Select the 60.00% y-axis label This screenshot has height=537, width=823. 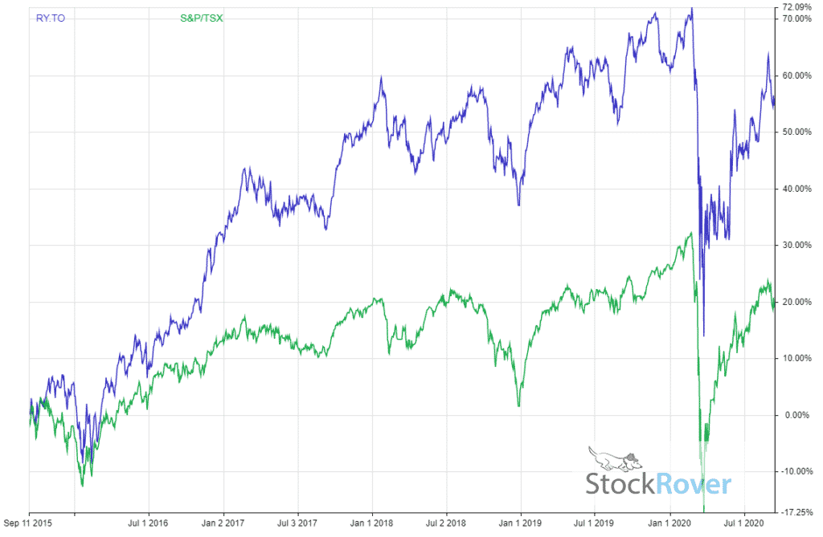tap(799, 75)
